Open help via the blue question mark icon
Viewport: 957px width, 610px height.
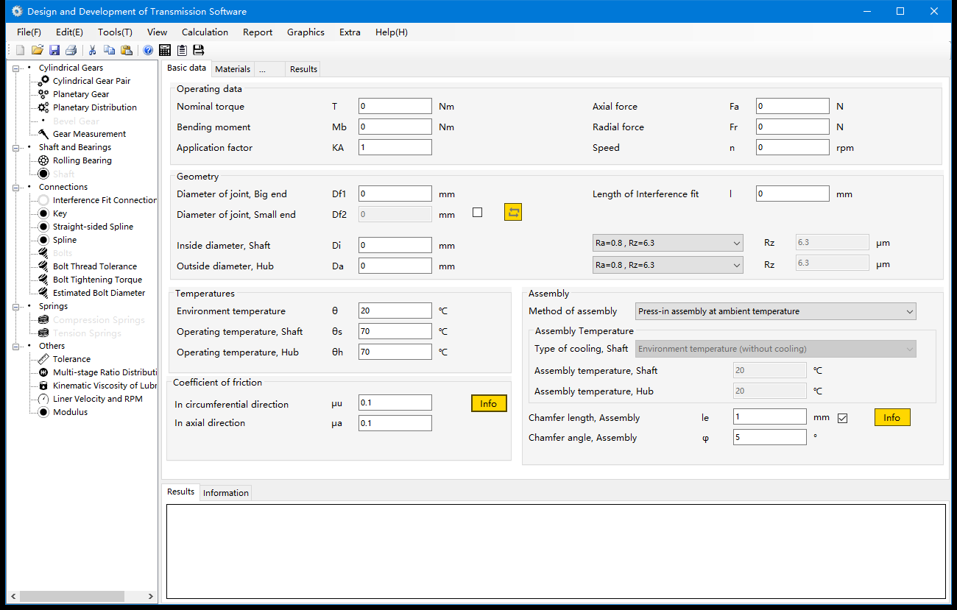[x=148, y=50]
